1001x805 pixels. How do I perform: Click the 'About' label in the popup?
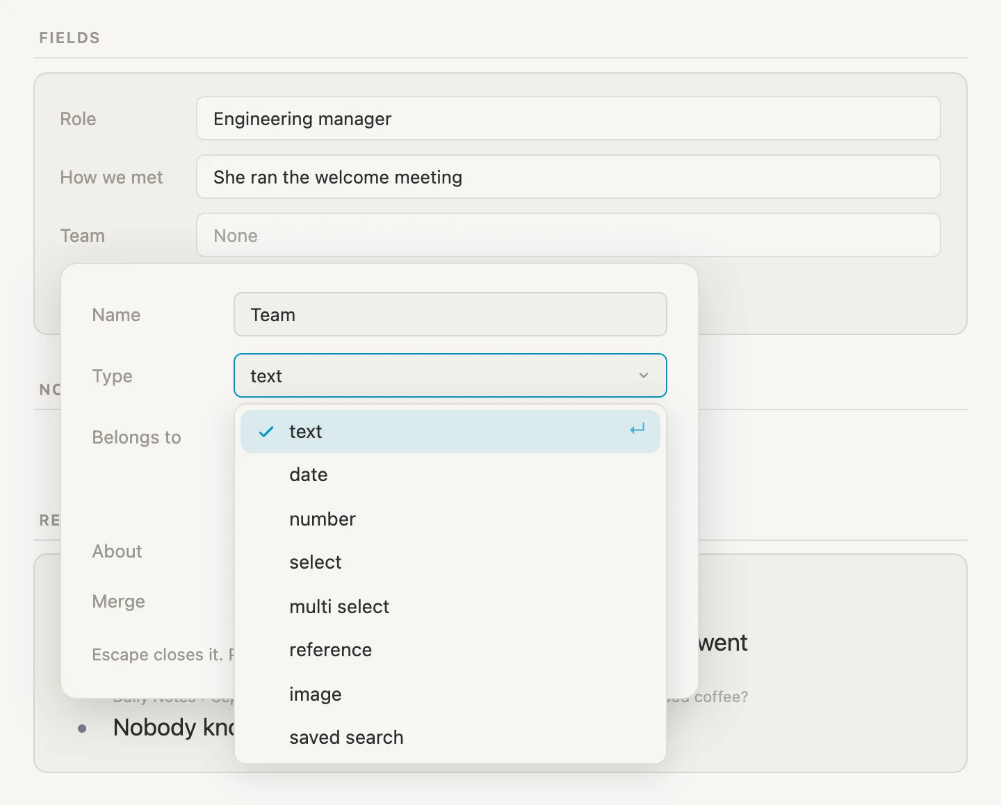pyautogui.click(x=117, y=551)
